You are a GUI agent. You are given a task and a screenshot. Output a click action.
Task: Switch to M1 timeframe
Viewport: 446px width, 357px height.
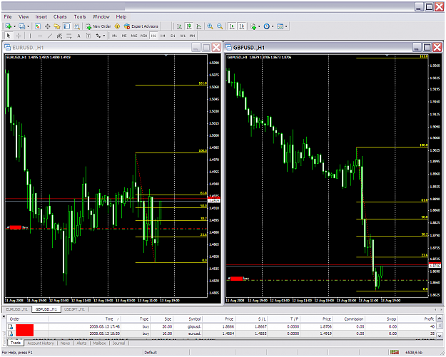click(x=114, y=36)
